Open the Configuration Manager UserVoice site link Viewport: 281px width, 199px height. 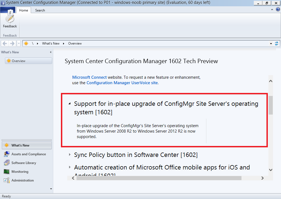[x=122, y=83]
